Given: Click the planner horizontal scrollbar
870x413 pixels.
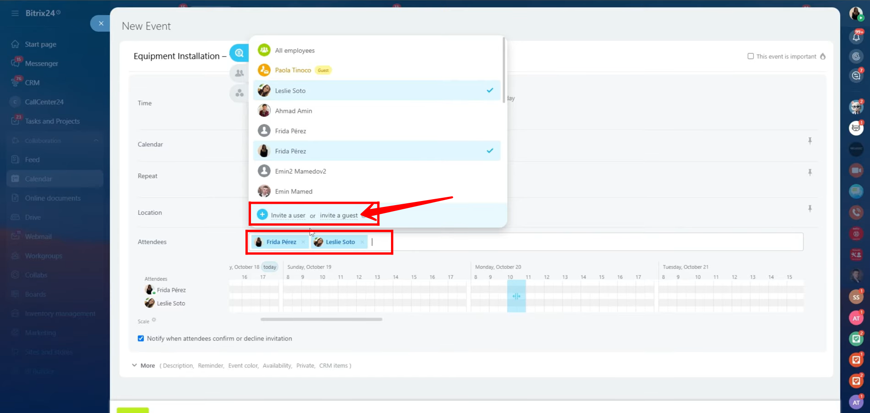Looking at the screenshot, I should [321, 320].
